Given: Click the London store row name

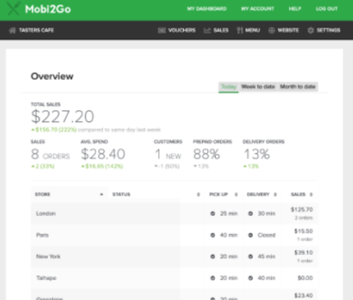Looking at the screenshot, I should (x=46, y=213).
